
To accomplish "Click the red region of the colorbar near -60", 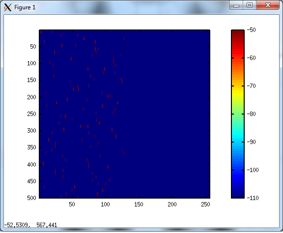I will click(x=238, y=58).
